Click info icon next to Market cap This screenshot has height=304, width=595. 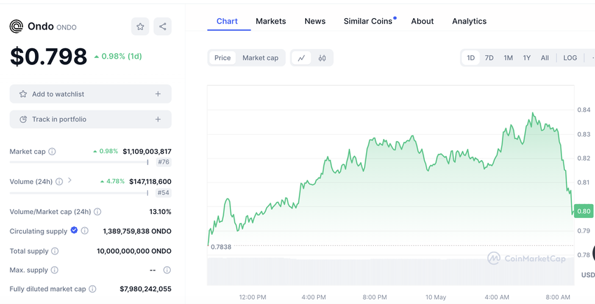52,152
